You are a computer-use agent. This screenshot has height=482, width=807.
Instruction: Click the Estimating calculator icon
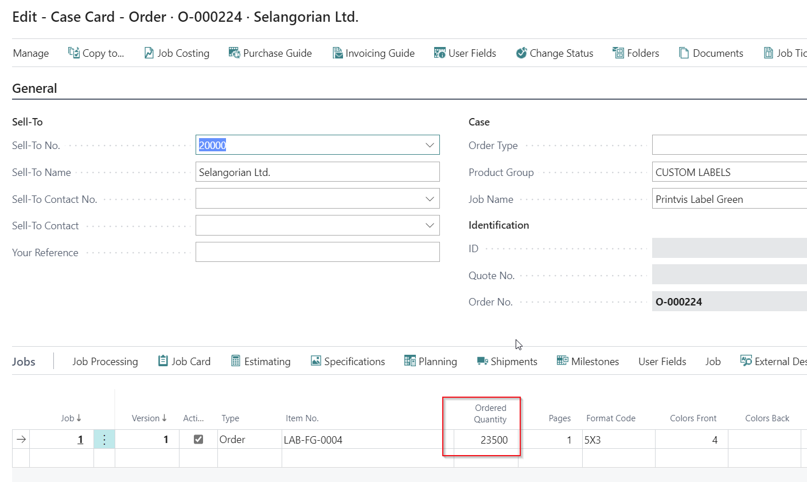(x=236, y=361)
